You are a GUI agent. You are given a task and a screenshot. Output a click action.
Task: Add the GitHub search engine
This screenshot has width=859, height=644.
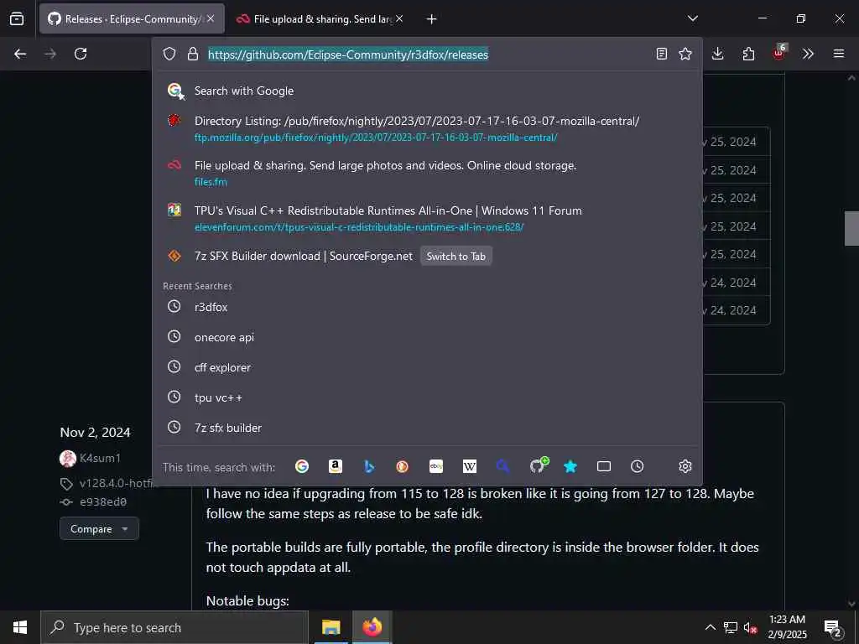(538, 465)
